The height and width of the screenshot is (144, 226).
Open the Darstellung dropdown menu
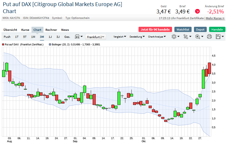pos(137,37)
